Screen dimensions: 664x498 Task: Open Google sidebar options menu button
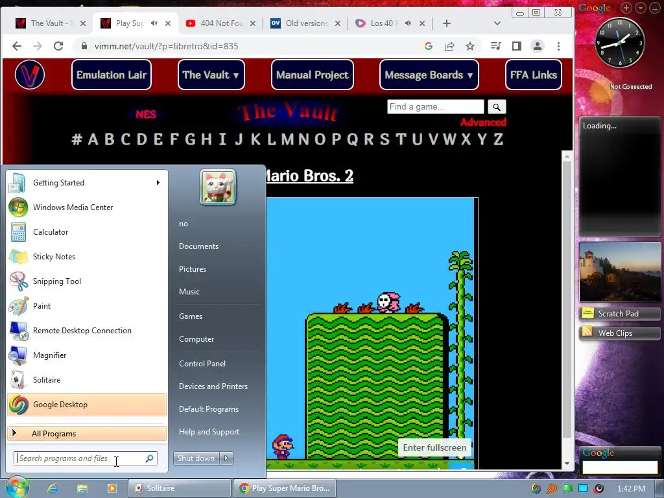(641, 8)
